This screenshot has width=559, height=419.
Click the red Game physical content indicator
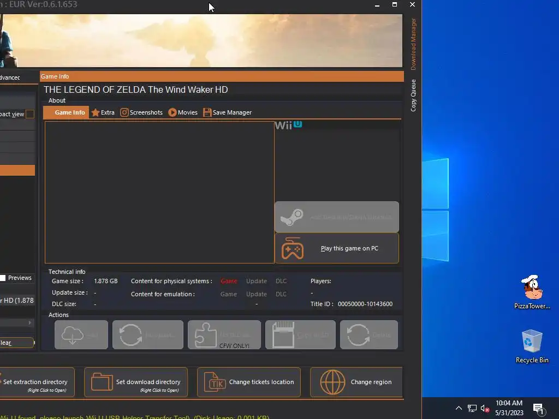[229, 281]
